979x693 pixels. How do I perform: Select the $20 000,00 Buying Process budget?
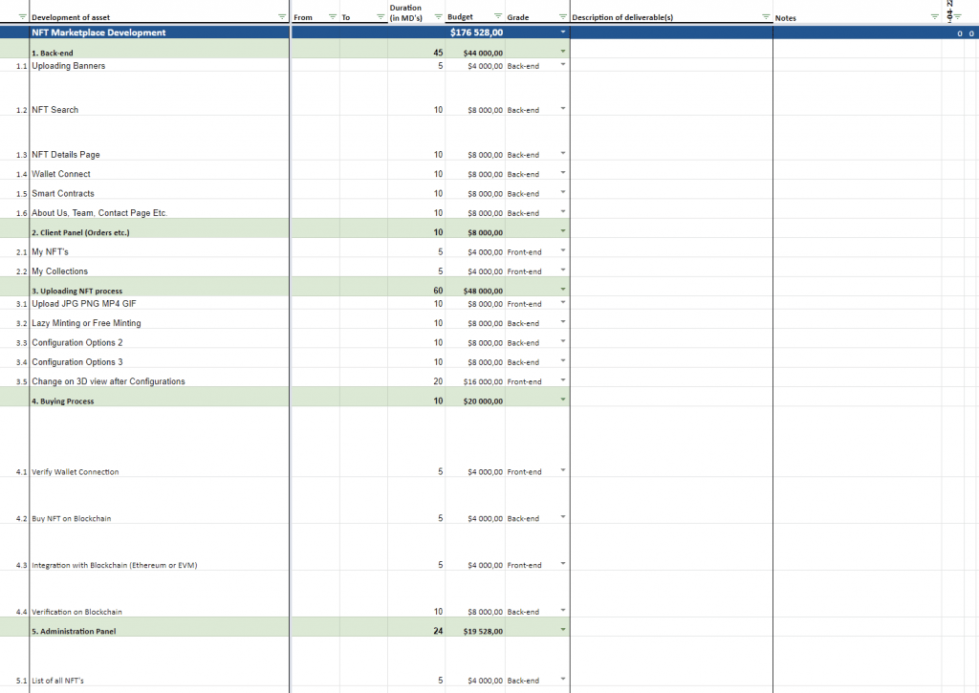pos(475,397)
